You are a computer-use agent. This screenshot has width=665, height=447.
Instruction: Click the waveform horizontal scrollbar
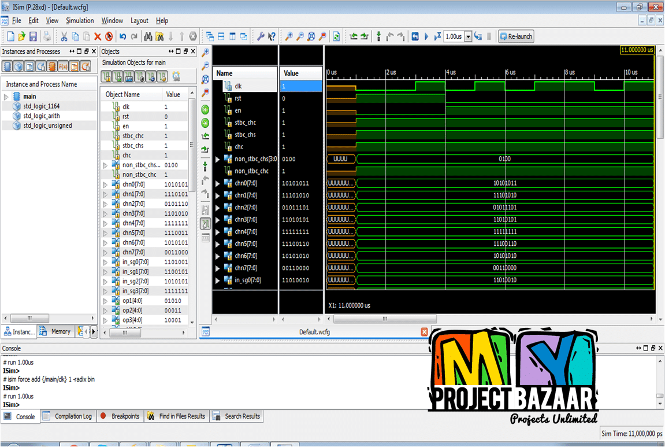(490, 319)
